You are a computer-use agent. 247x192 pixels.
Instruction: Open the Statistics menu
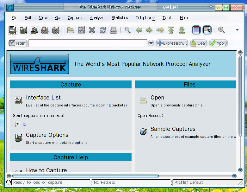coord(120,18)
